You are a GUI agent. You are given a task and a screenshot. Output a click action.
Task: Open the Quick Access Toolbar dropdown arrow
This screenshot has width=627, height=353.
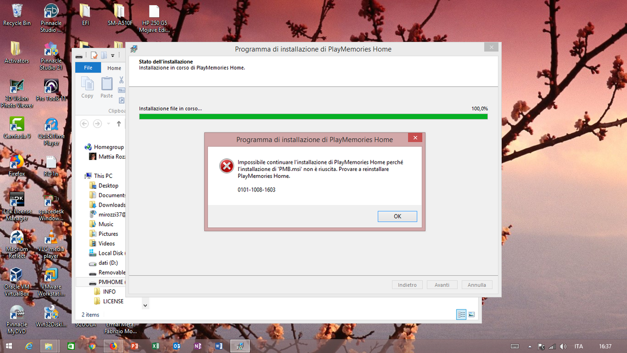point(112,54)
